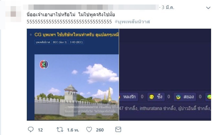Click the Channel 3 logo in the image

click(x=44, y=64)
